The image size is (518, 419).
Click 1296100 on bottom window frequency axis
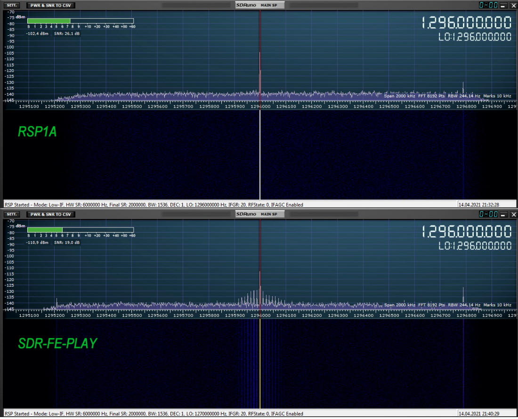tap(286, 315)
